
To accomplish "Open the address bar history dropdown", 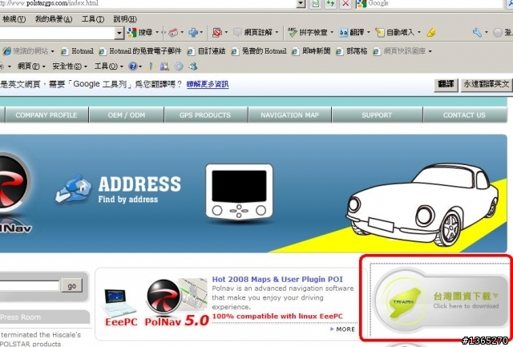I will 301,3.
